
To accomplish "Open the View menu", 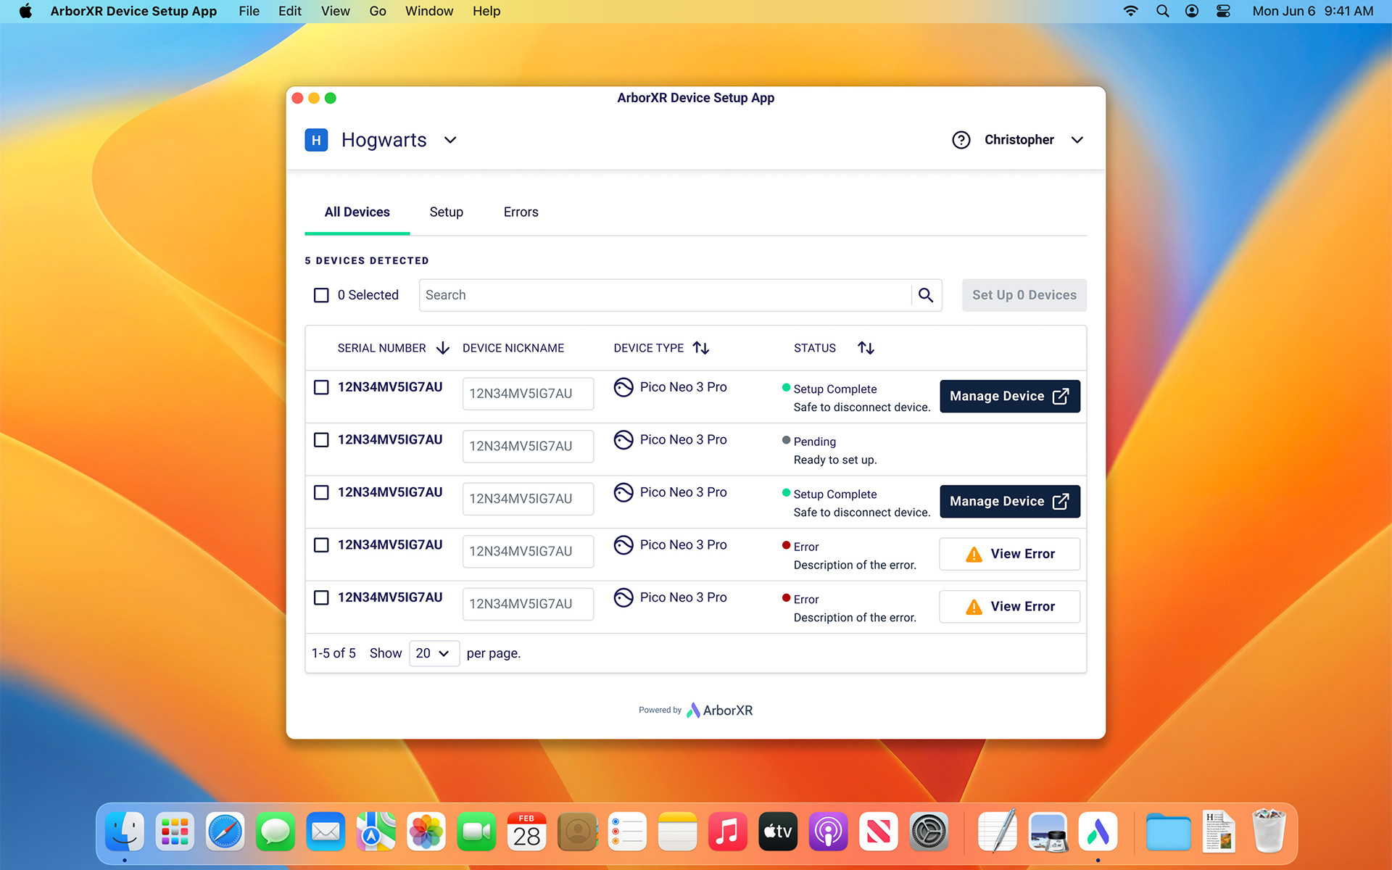I will (x=335, y=11).
